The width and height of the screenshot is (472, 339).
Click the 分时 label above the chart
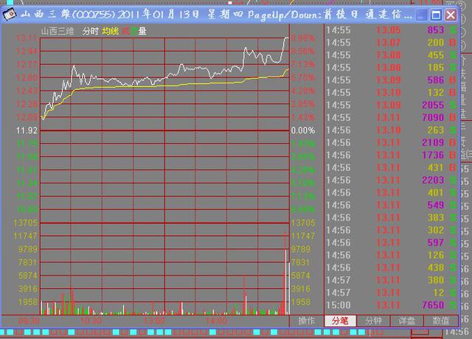pos(90,31)
